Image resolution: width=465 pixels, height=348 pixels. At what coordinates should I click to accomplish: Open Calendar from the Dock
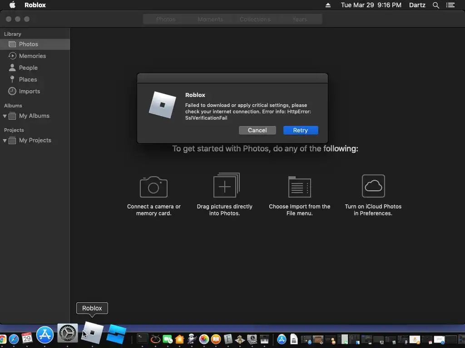click(x=27, y=338)
